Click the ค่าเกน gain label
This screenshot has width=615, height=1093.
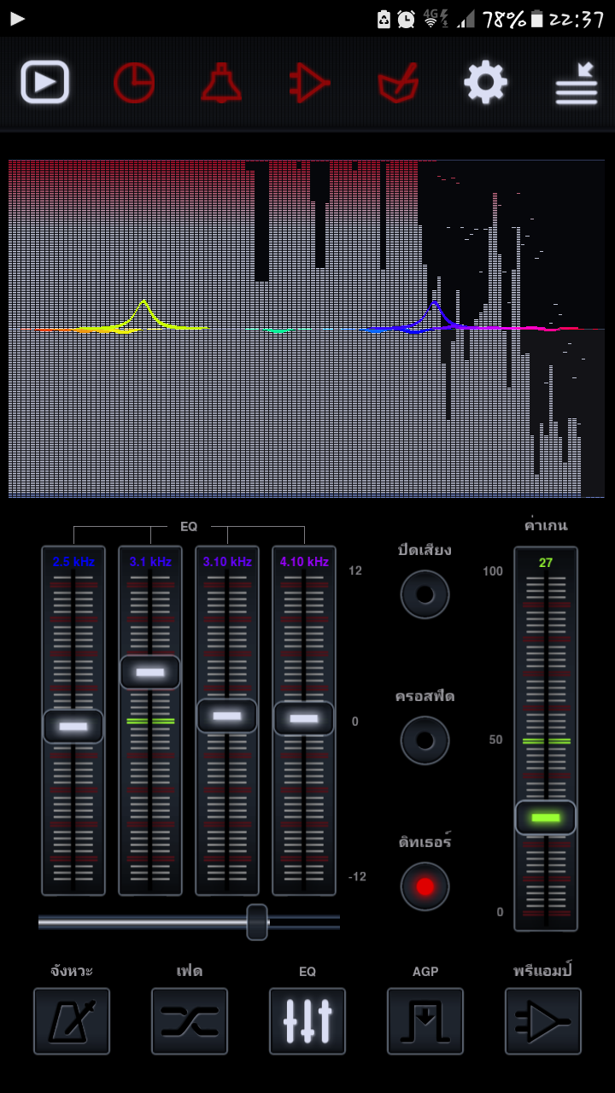tap(546, 525)
